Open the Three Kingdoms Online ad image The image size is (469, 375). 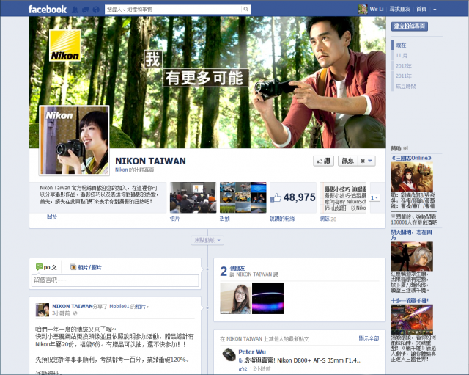(412, 177)
